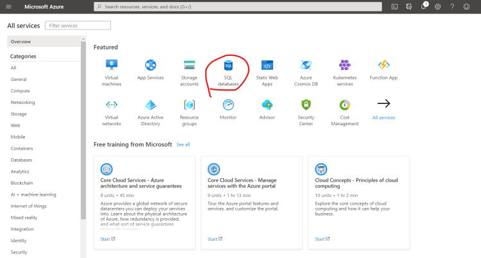The width and height of the screenshot is (481, 258).
Task: Click the Filter services input field
Action: [78, 26]
